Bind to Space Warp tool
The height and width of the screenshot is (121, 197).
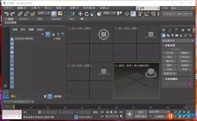[x=33, y=14]
